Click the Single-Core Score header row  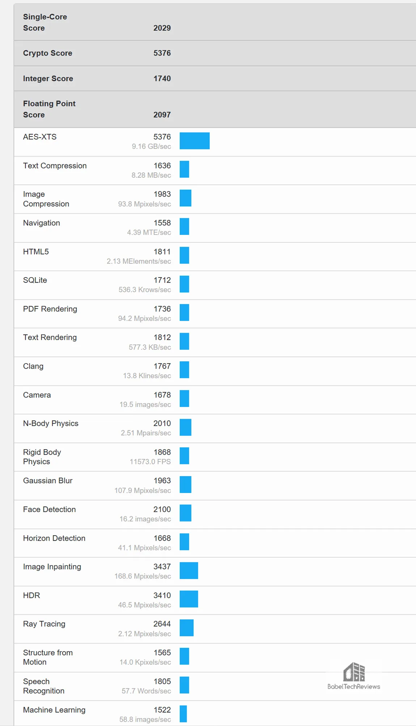[x=215, y=22]
